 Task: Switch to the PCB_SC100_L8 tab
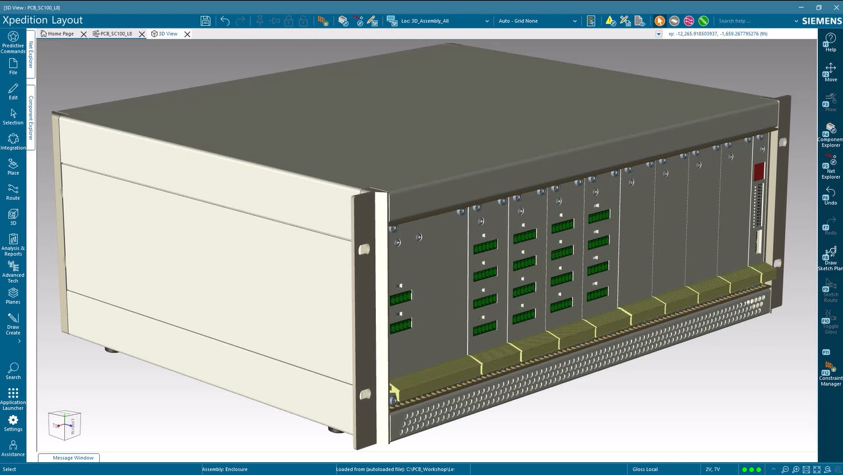(x=116, y=33)
